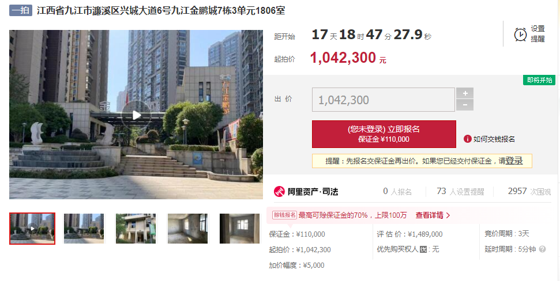The width and height of the screenshot is (560, 281).
Task: Click the 赊钱报名 tag icon
Action: (284, 215)
